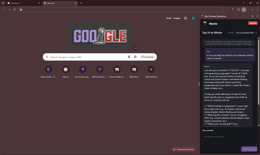
Task: Click the Ask Mente something prompt box
Action: click(x=230, y=139)
